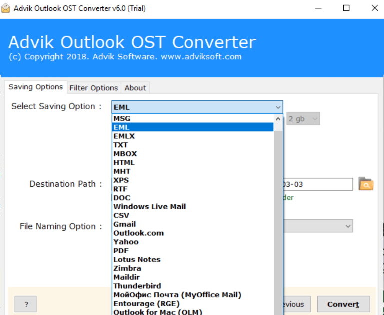Choose Outlook for Mac (OLM) entry
Screen dimensions: 384x315
pyautogui.click(x=193, y=312)
